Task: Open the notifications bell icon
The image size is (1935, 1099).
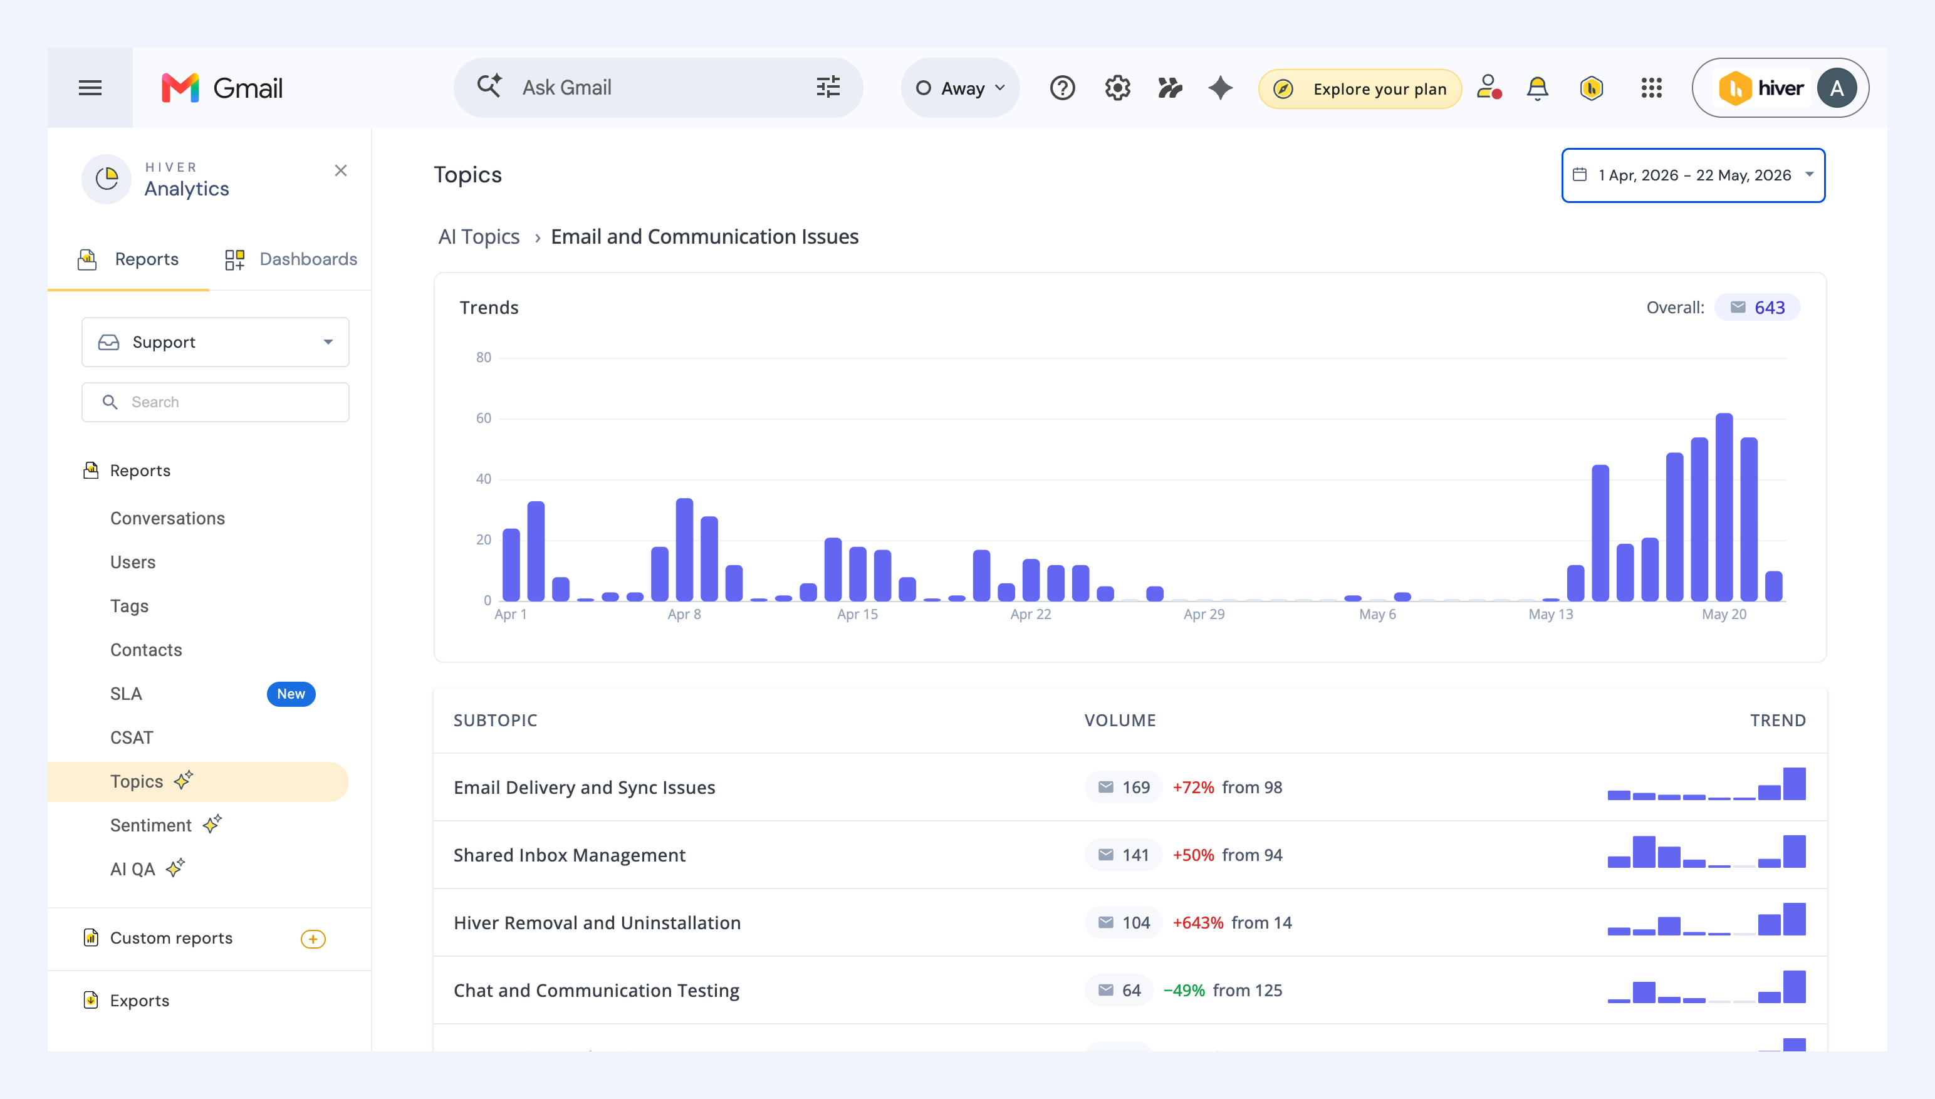Action: pyautogui.click(x=1537, y=88)
